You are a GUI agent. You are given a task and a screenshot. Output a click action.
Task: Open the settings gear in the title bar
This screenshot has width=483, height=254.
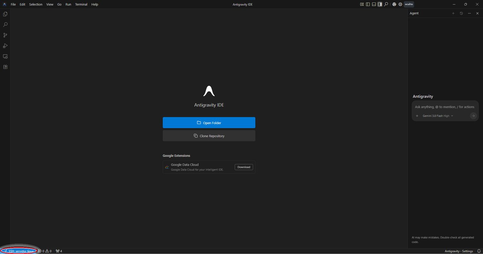tap(400, 5)
